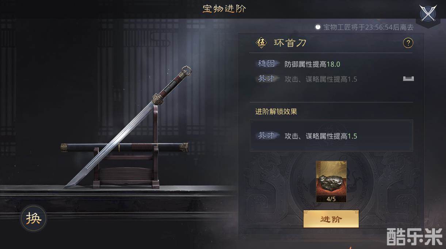Click the 进阶解锁效果 section header
446x249 pixels.
(x=276, y=112)
